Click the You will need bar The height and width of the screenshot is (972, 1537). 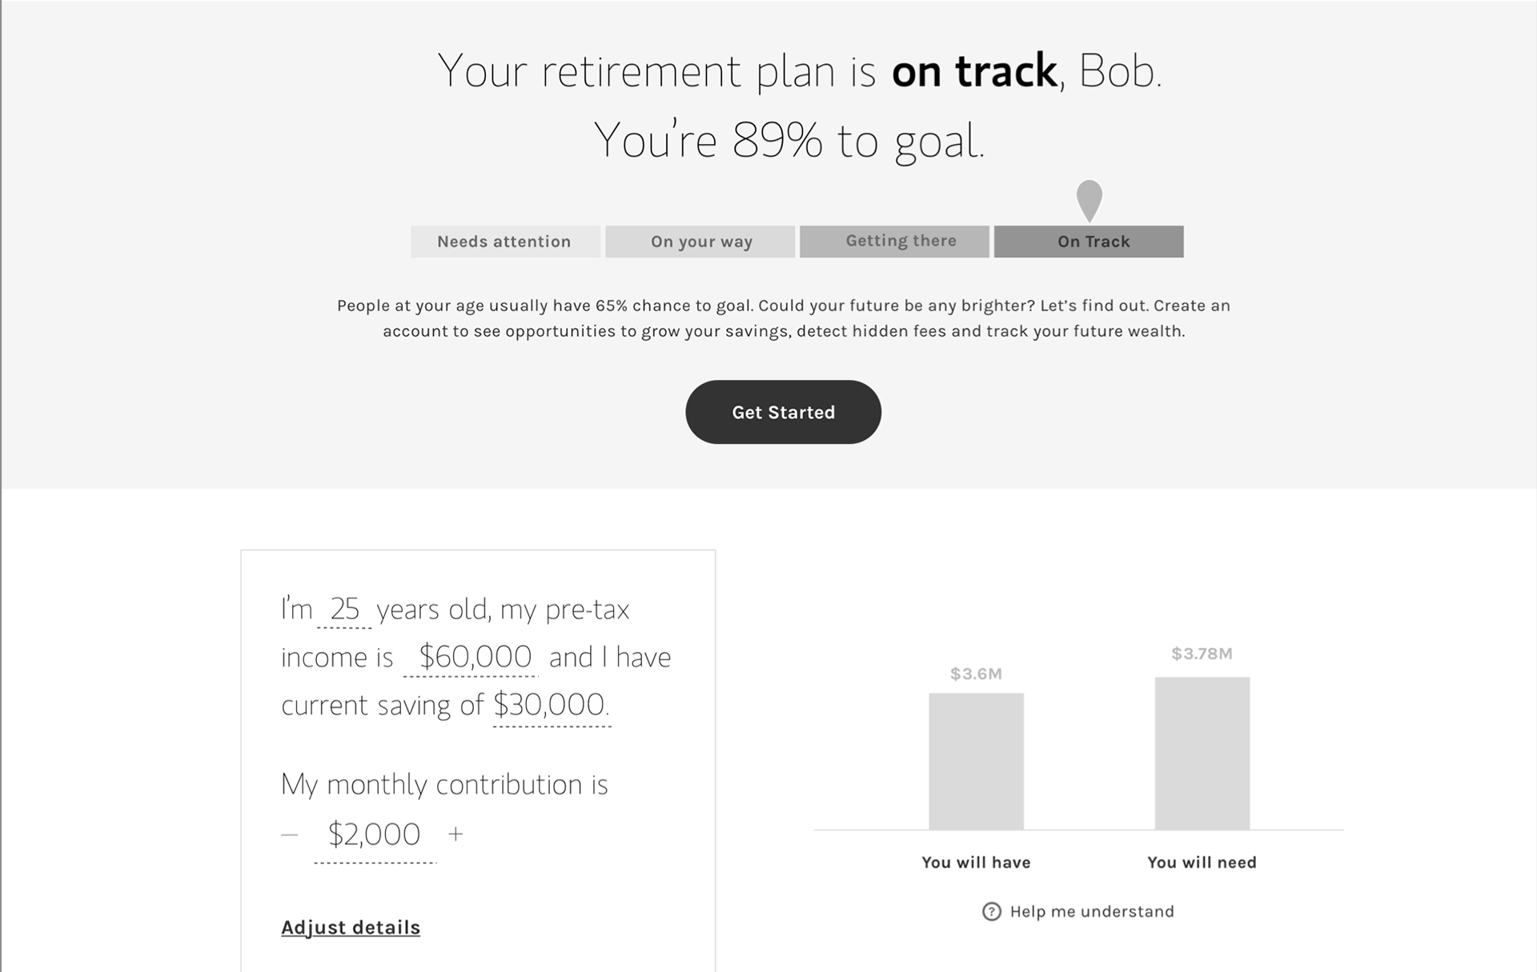click(x=1202, y=754)
